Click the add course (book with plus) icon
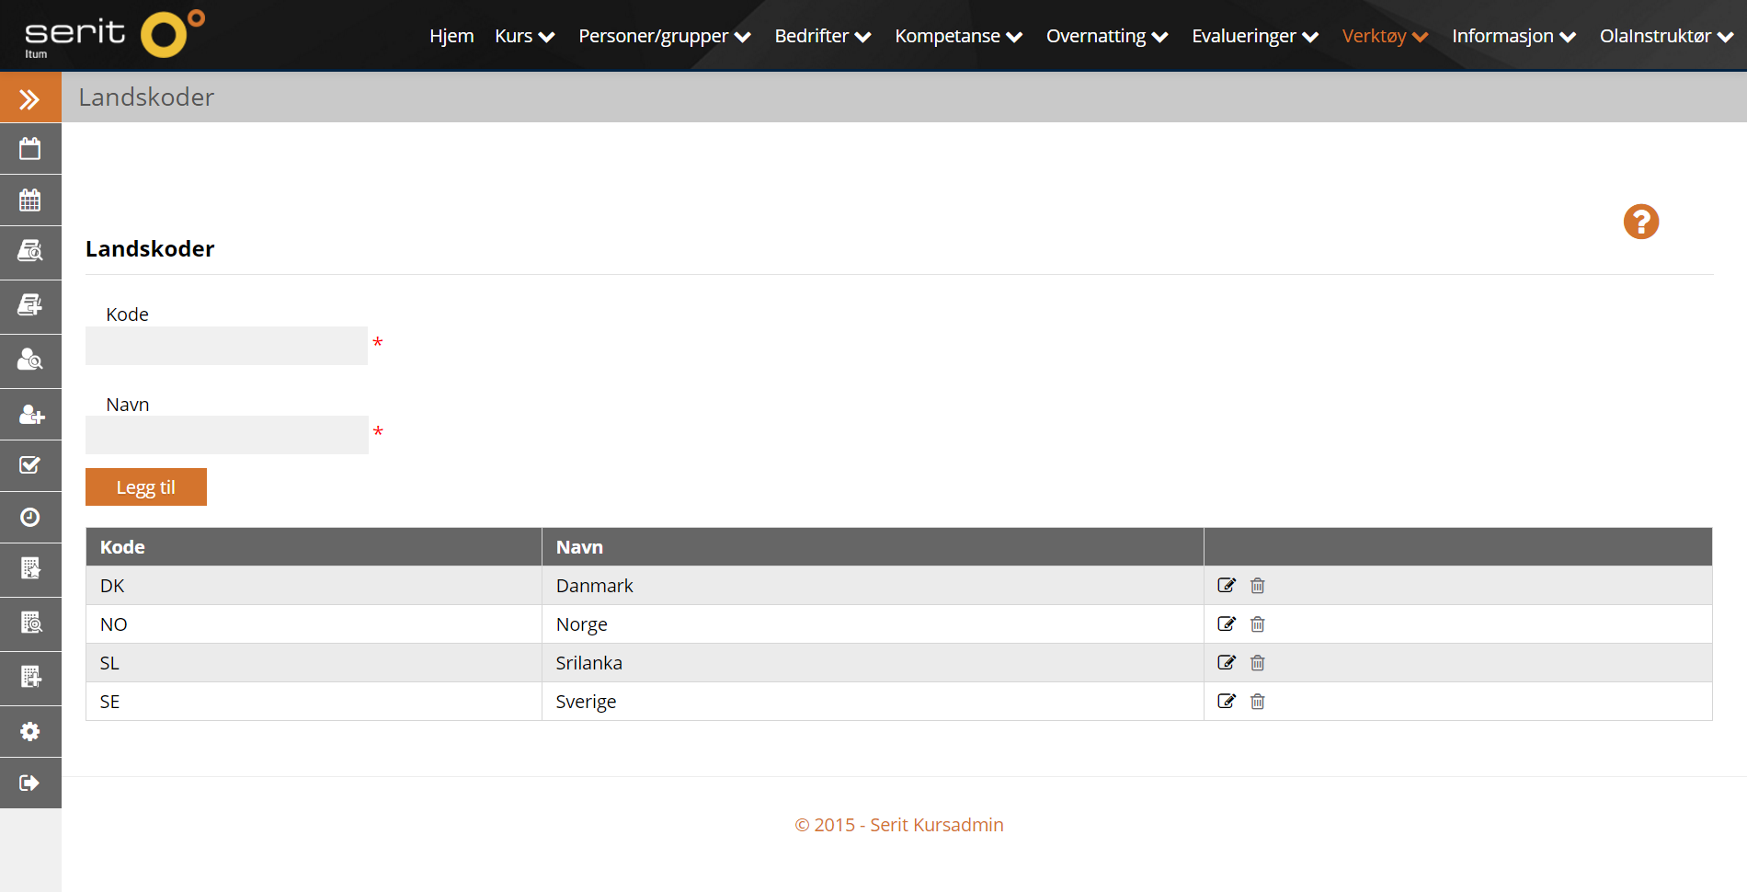The image size is (1747, 892). [30, 306]
